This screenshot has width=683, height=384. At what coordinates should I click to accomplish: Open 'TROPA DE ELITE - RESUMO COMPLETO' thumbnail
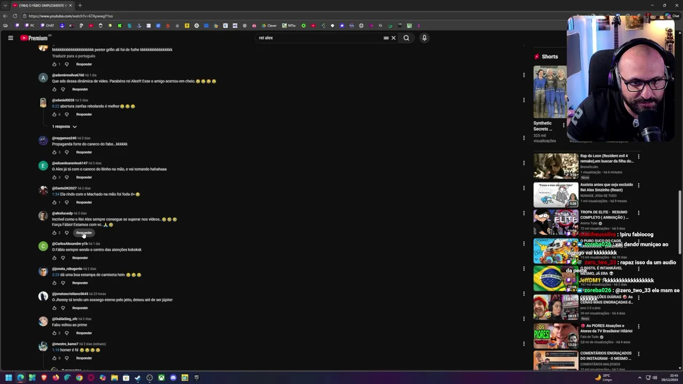(x=555, y=222)
